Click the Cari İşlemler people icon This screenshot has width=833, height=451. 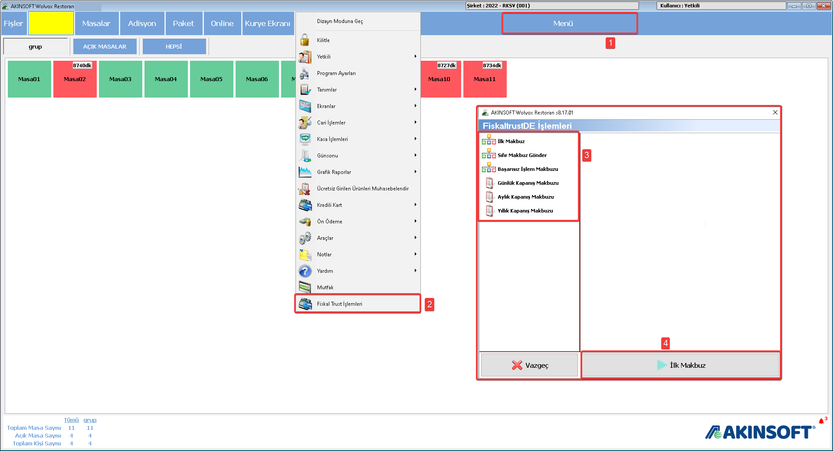[305, 123]
